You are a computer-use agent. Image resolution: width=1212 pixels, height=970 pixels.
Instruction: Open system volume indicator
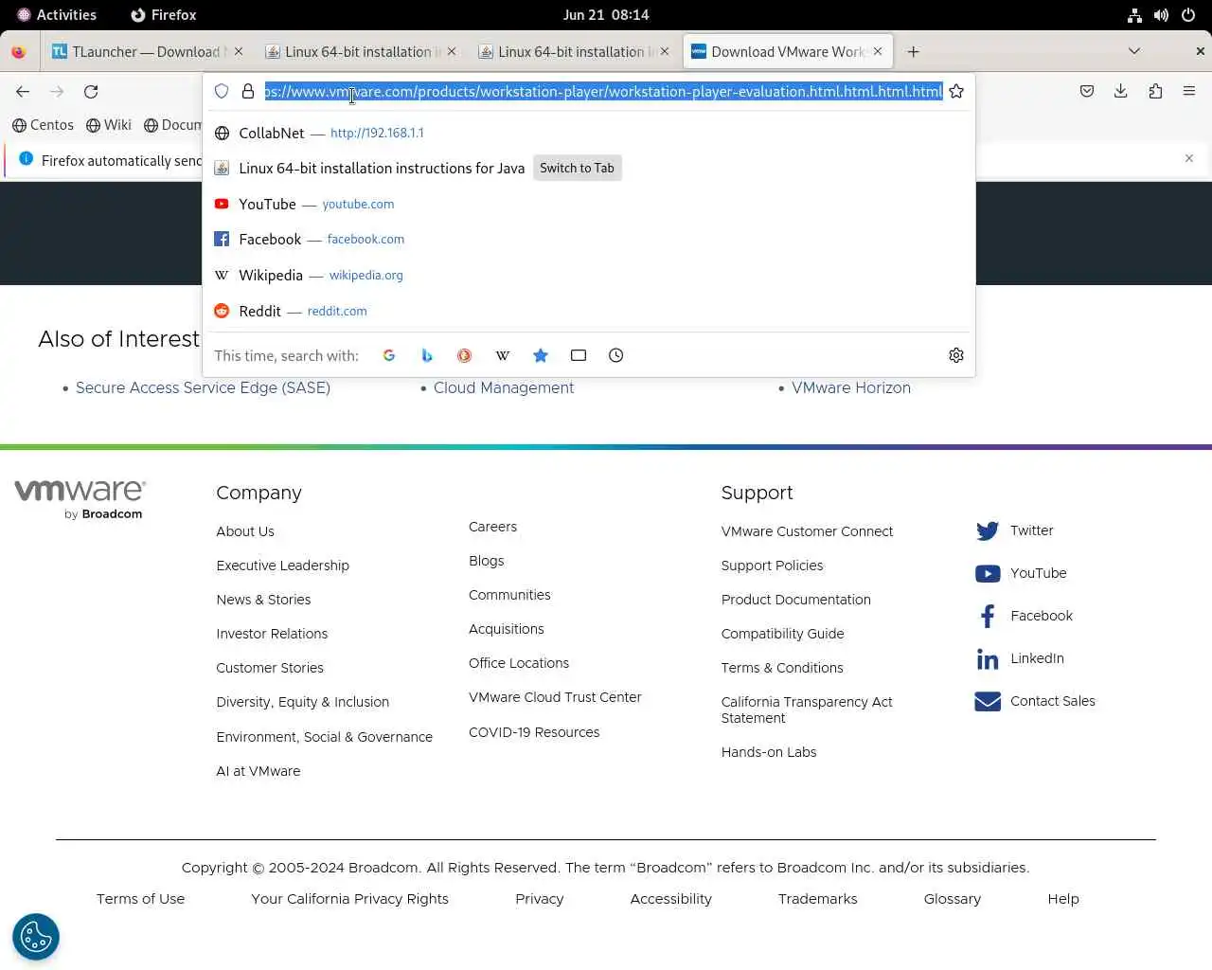pyautogui.click(x=1161, y=15)
